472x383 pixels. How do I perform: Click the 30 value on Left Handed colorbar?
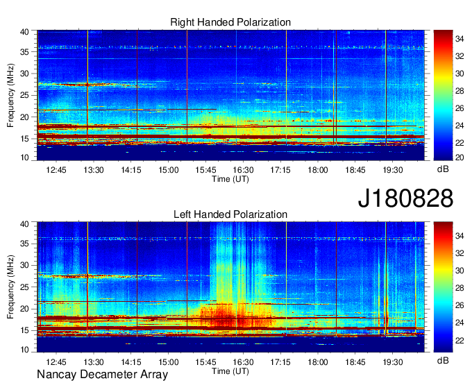[460, 271]
